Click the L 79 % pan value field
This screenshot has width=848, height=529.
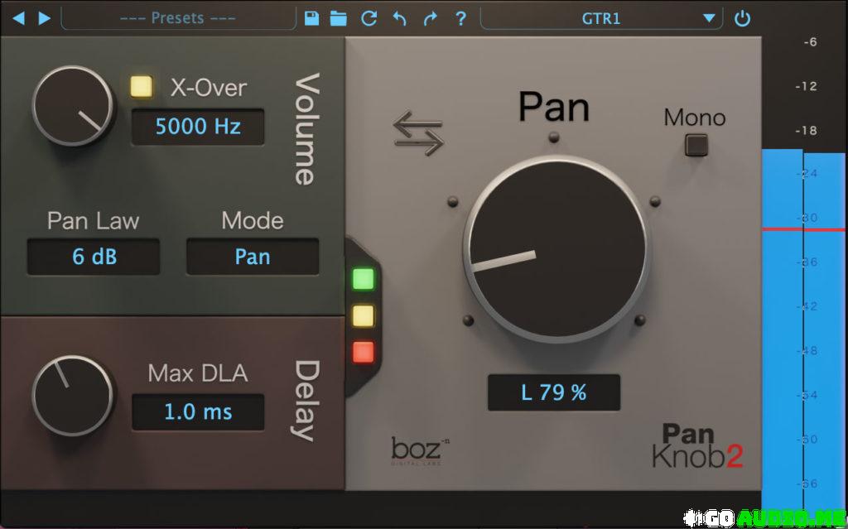(x=554, y=392)
